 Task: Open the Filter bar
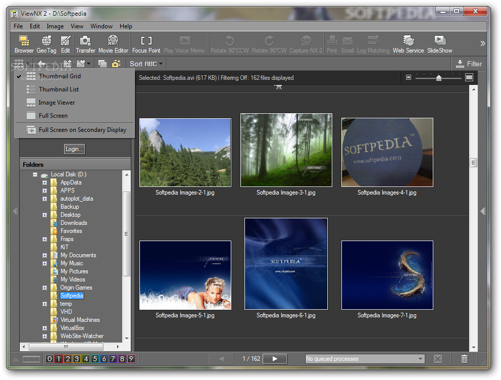[x=469, y=64]
